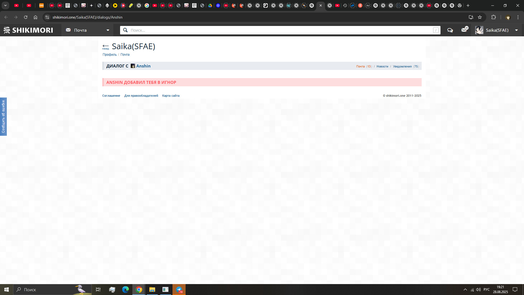Screen dimensions: 524x295
Task: Switch to the Новости tab
Action: [x=382, y=66]
